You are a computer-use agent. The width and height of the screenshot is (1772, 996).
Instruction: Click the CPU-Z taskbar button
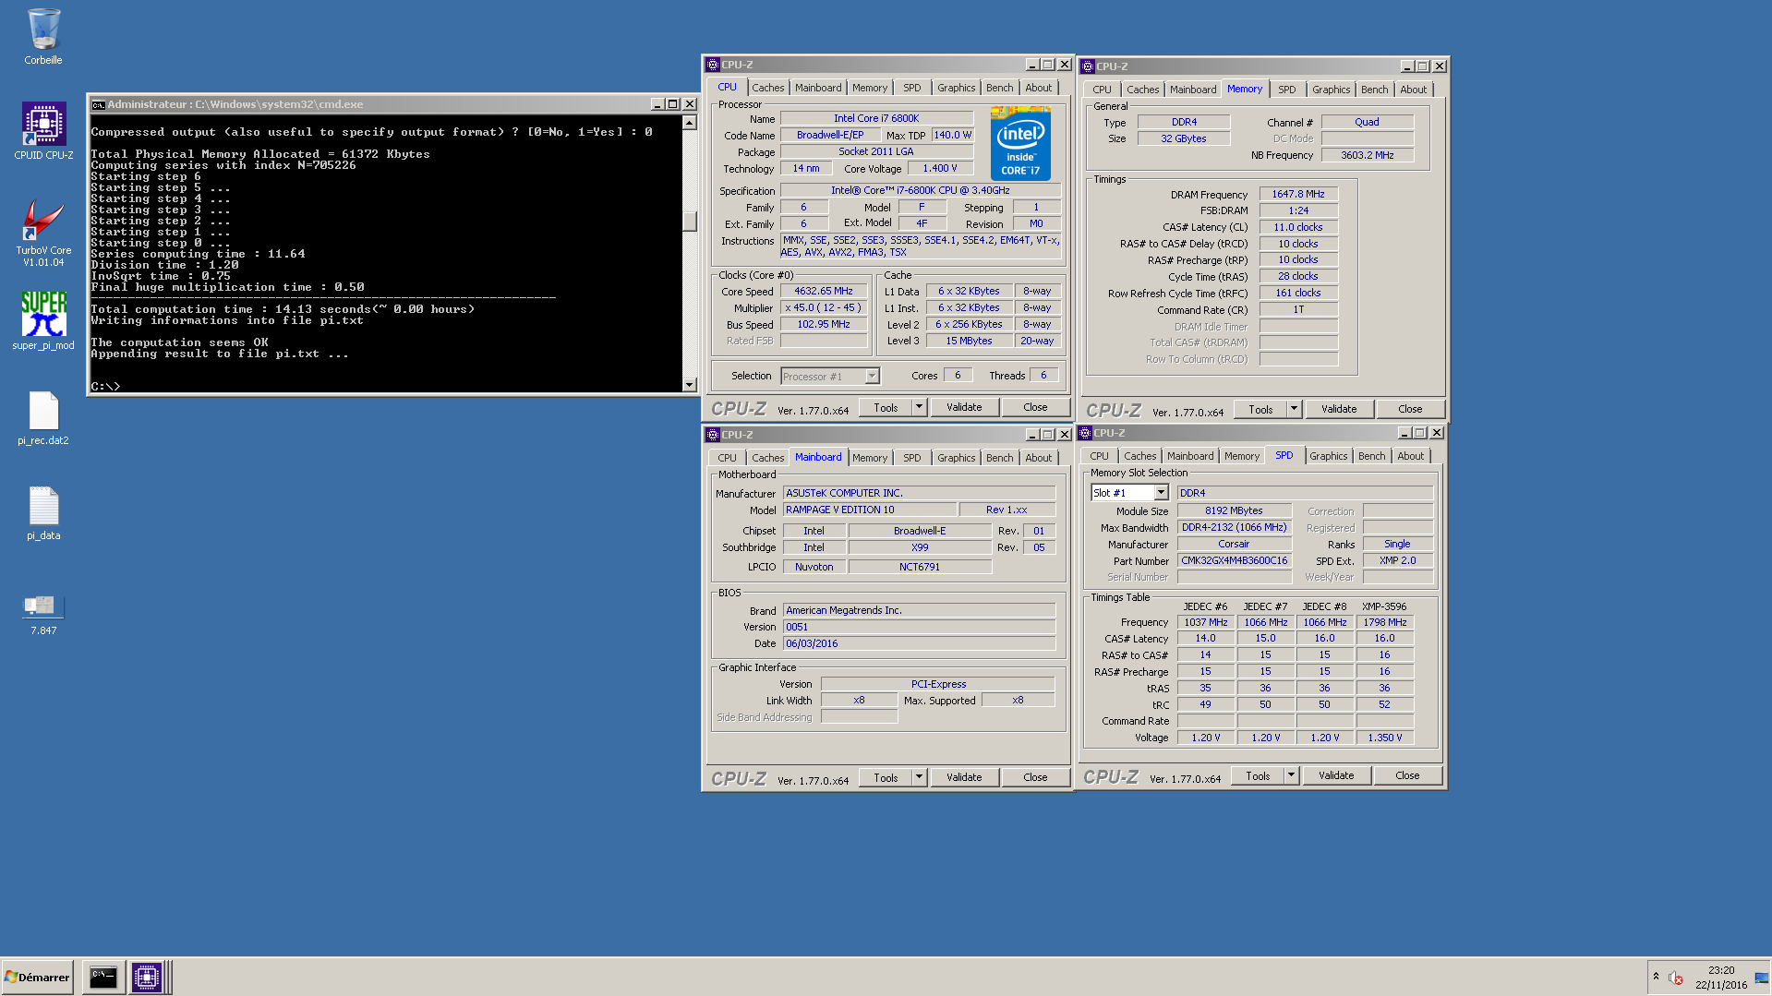click(x=146, y=977)
